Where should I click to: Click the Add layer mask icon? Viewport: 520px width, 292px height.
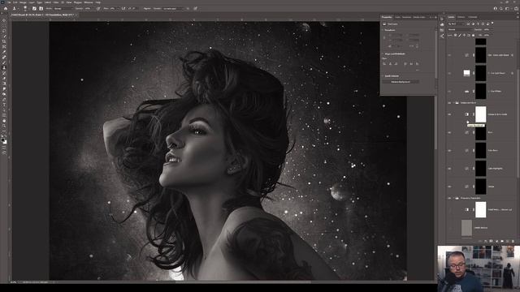tap(491, 241)
